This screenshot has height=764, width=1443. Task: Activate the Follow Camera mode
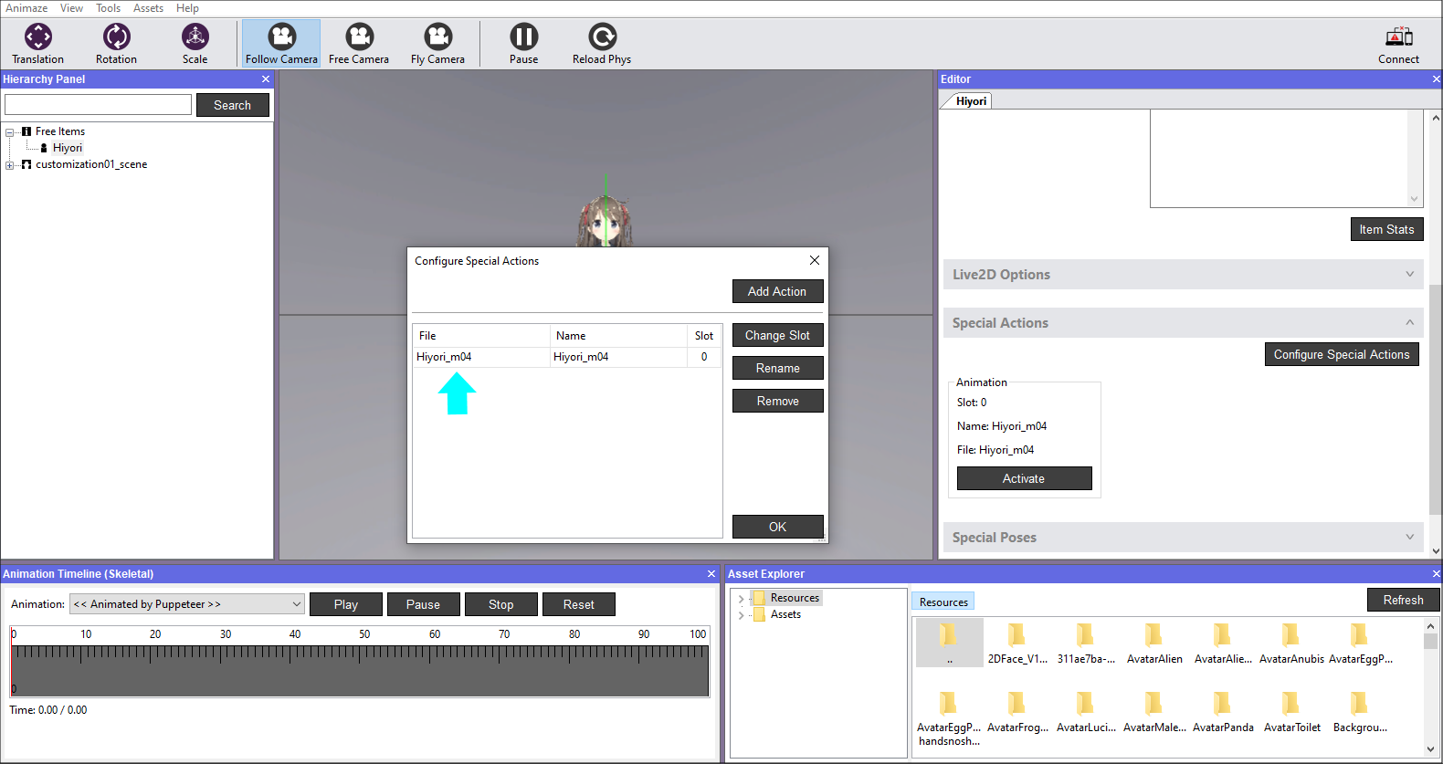click(281, 44)
